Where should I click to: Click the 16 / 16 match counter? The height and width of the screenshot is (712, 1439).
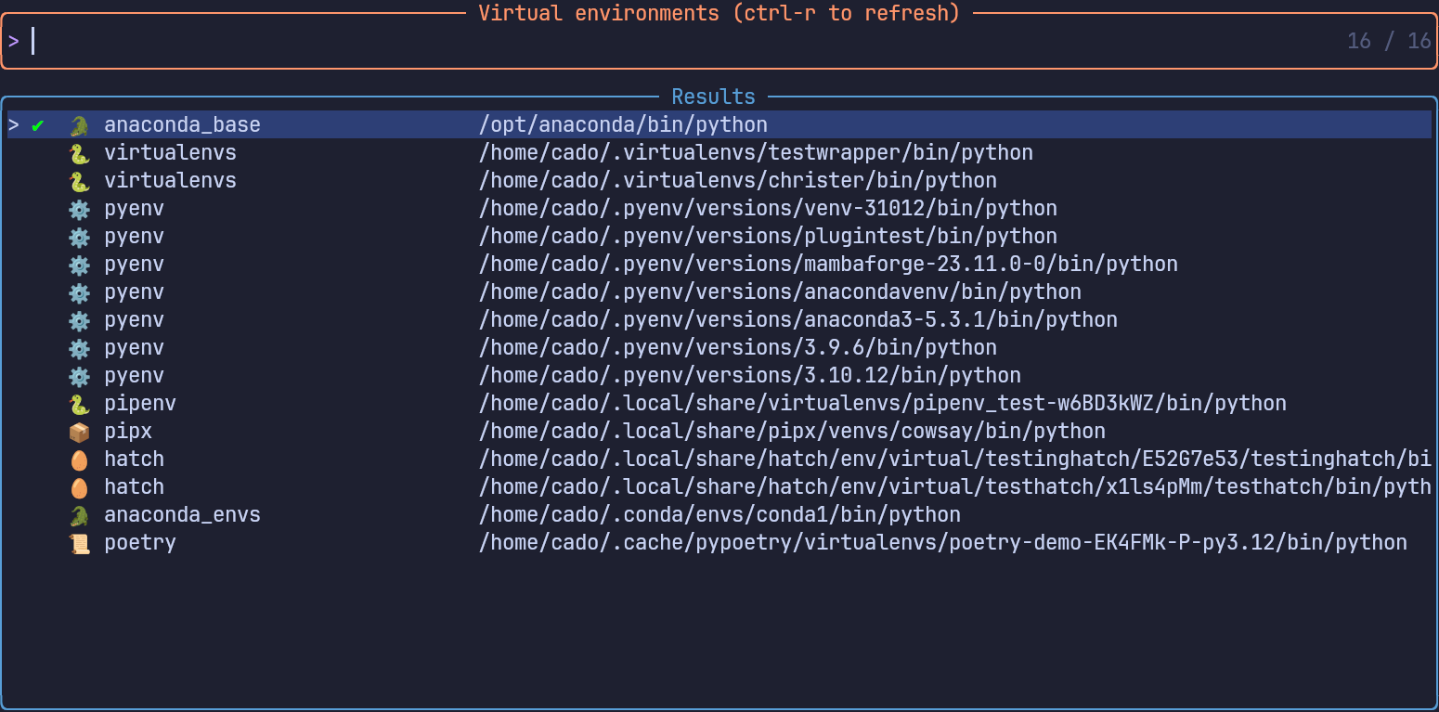coord(1389,41)
